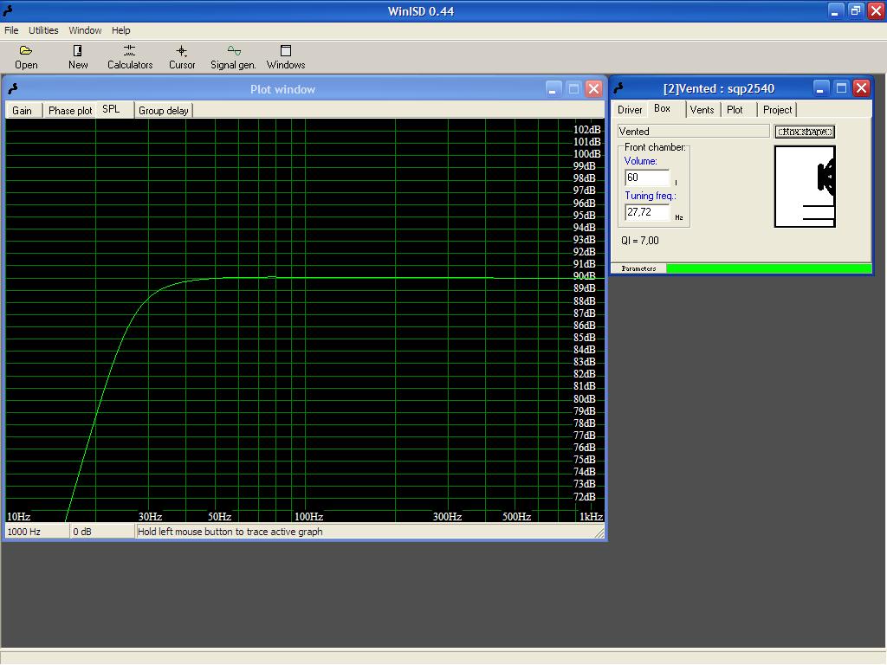Click the Volume input field showing 60
887x665 pixels.
click(647, 178)
